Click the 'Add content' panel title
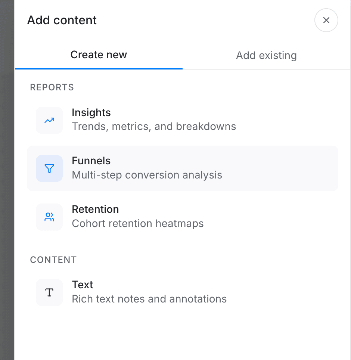This screenshot has width=351, height=360. pyautogui.click(x=62, y=20)
